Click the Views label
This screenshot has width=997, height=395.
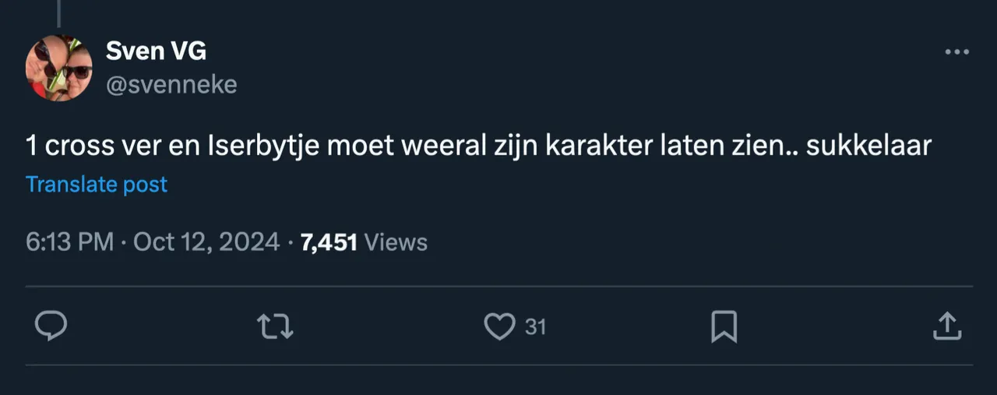tap(396, 242)
